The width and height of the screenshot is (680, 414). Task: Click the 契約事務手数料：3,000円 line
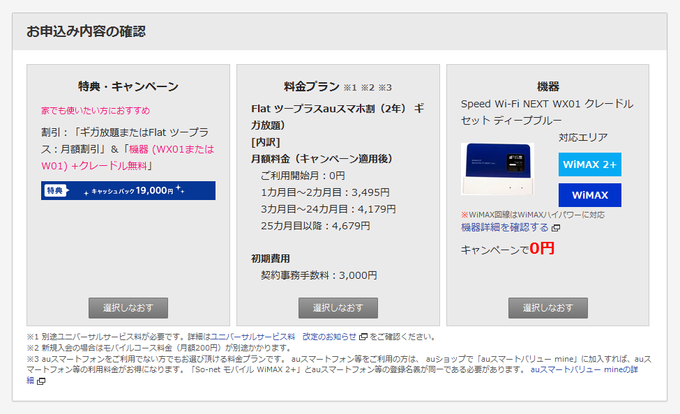pyautogui.click(x=319, y=275)
